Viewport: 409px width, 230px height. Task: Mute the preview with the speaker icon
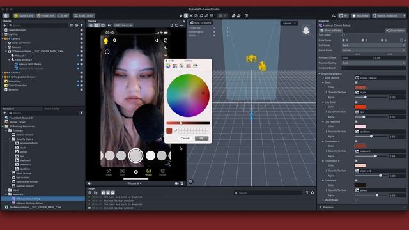[89, 183]
